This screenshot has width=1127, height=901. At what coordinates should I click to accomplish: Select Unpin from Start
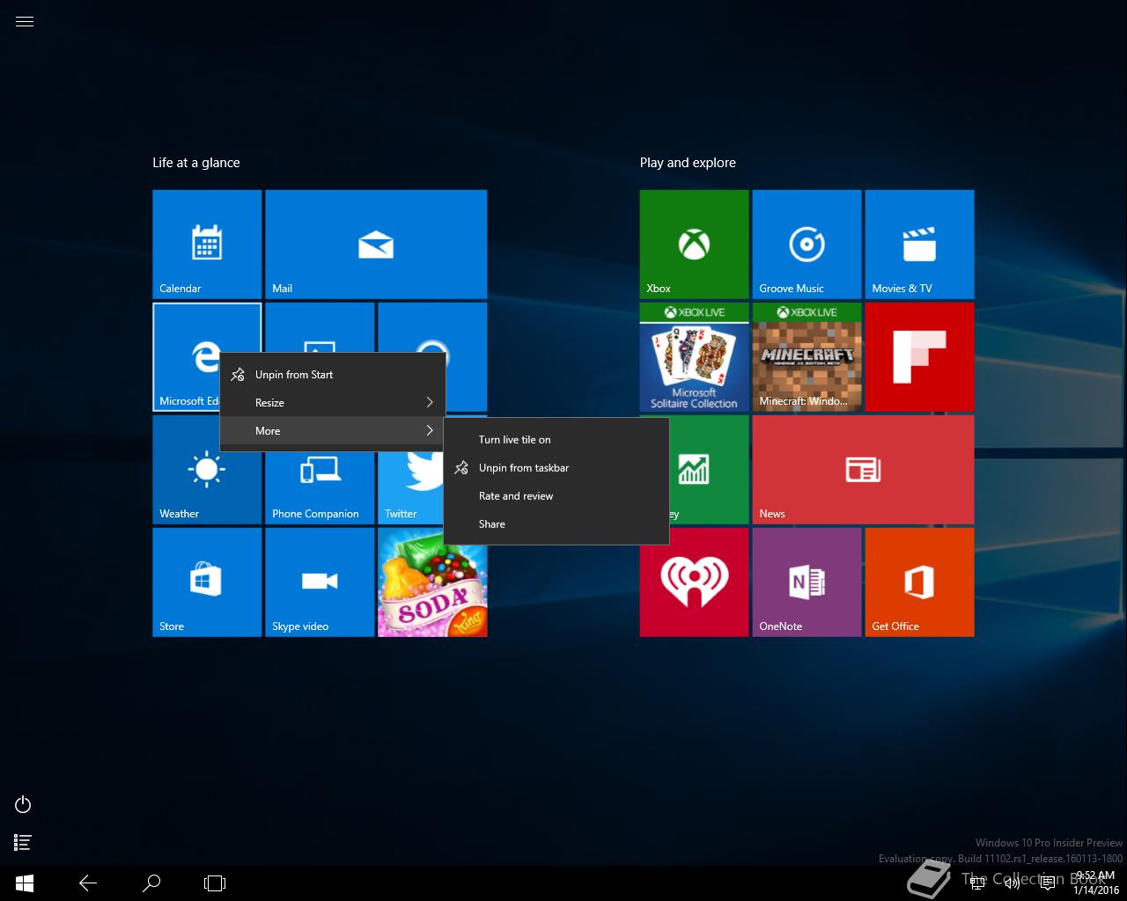click(x=332, y=375)
